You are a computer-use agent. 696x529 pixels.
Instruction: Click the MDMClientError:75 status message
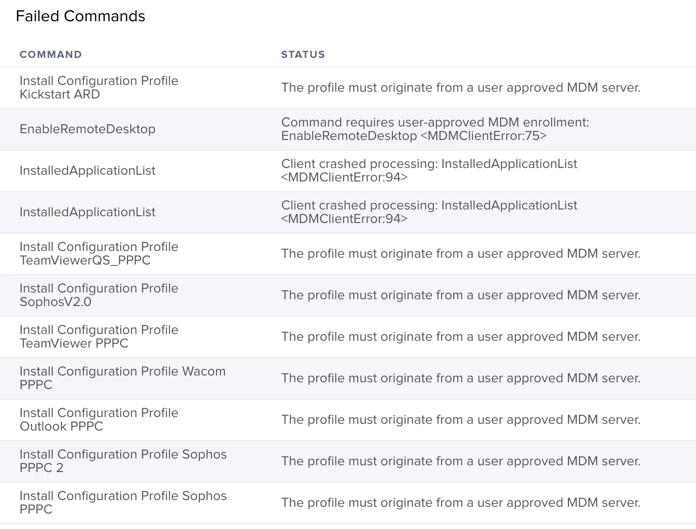click(435, 129)
